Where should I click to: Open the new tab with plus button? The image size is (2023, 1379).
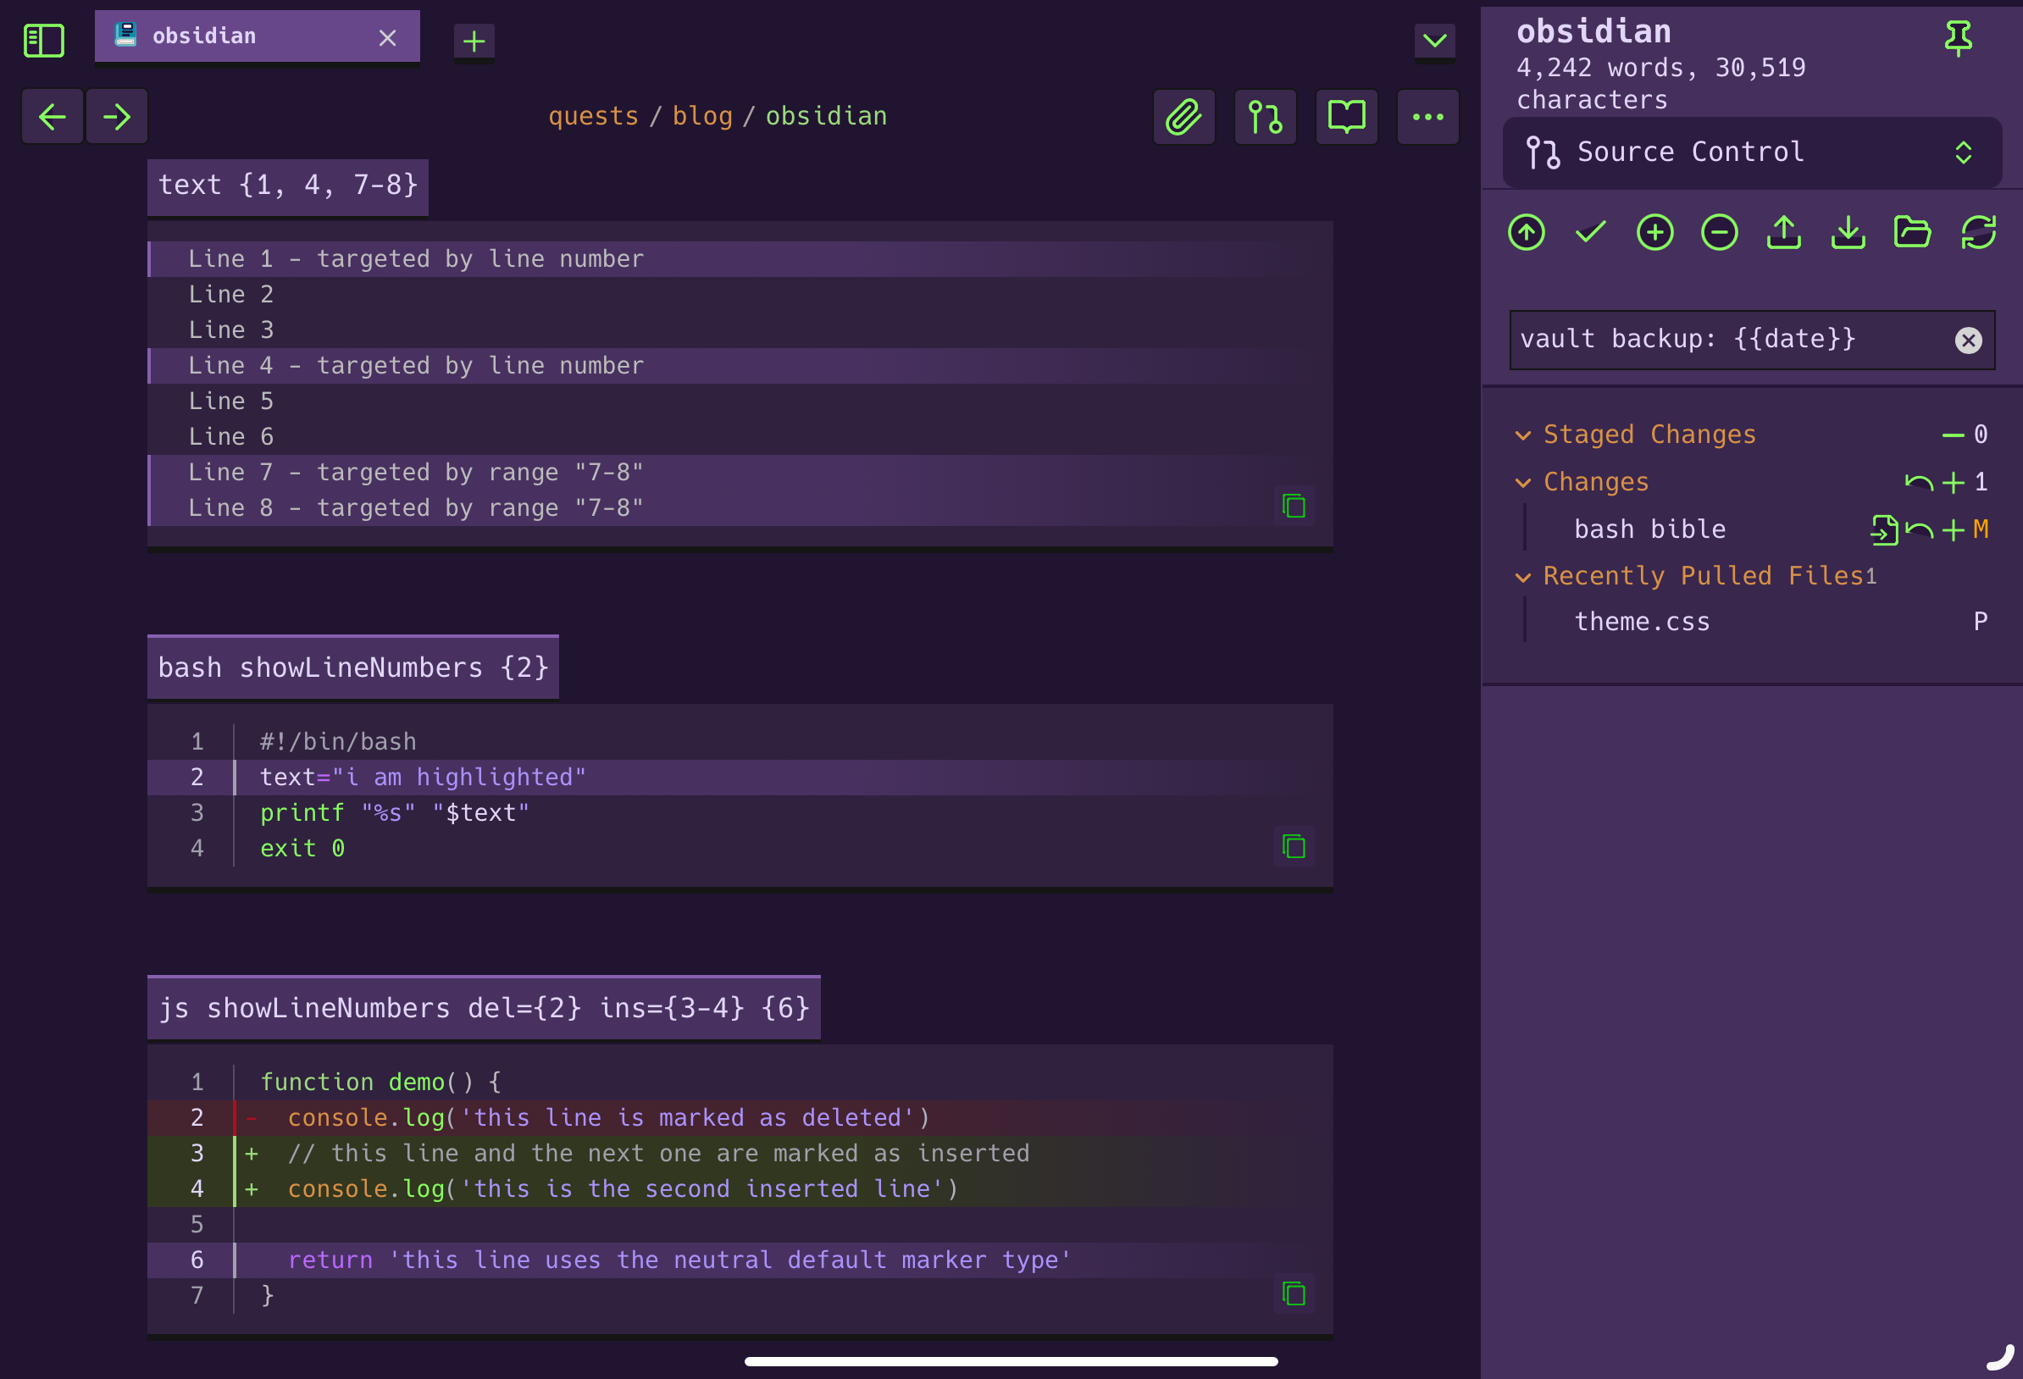point(474,41)
